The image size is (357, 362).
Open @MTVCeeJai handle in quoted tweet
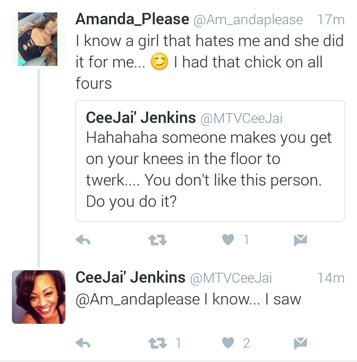[241, 119]
